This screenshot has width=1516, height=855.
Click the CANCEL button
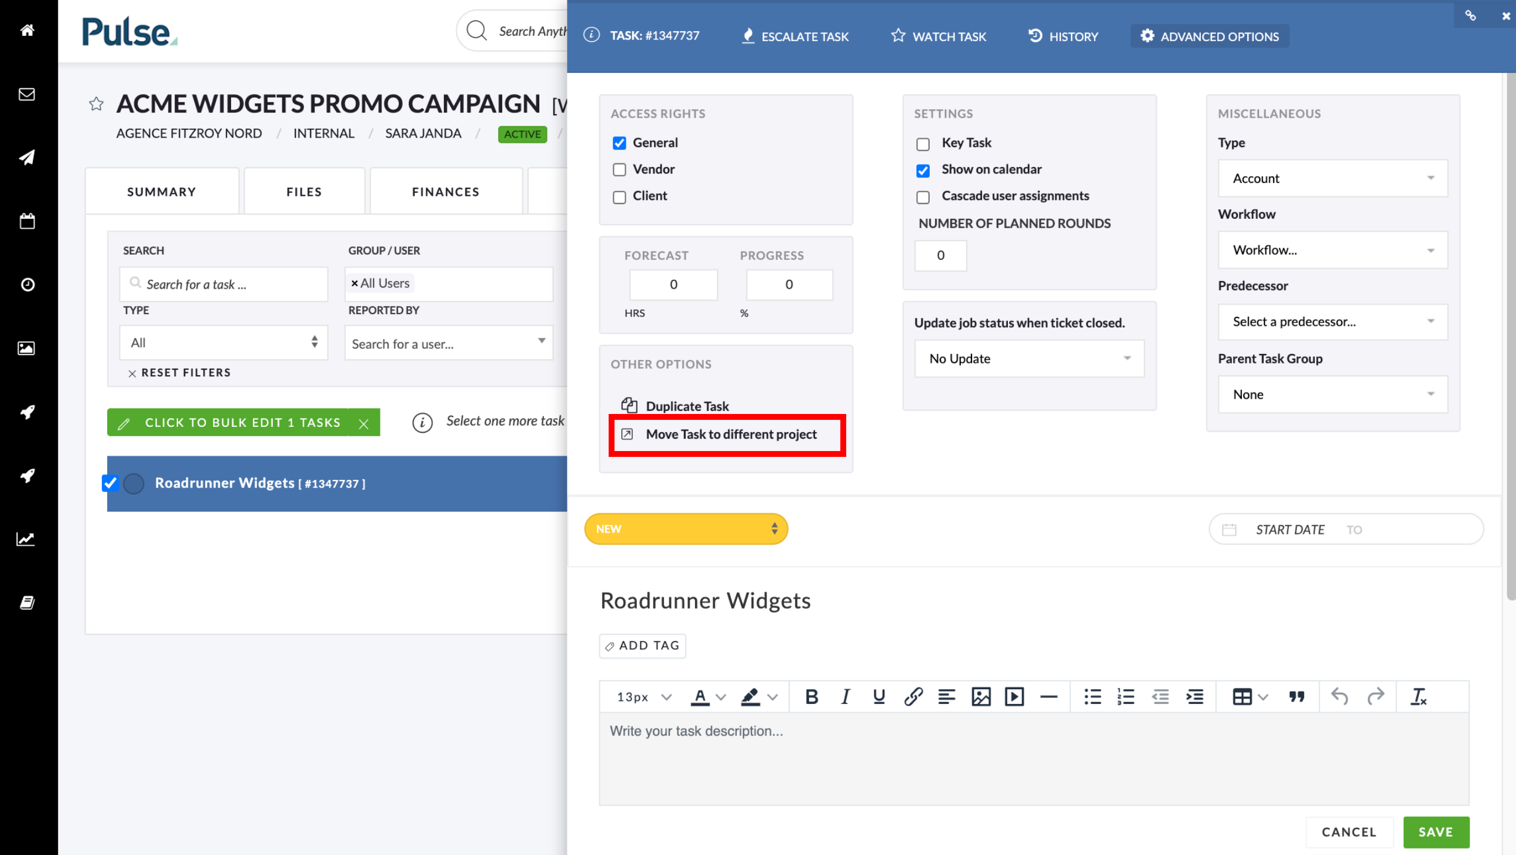tap(1349, 832)
